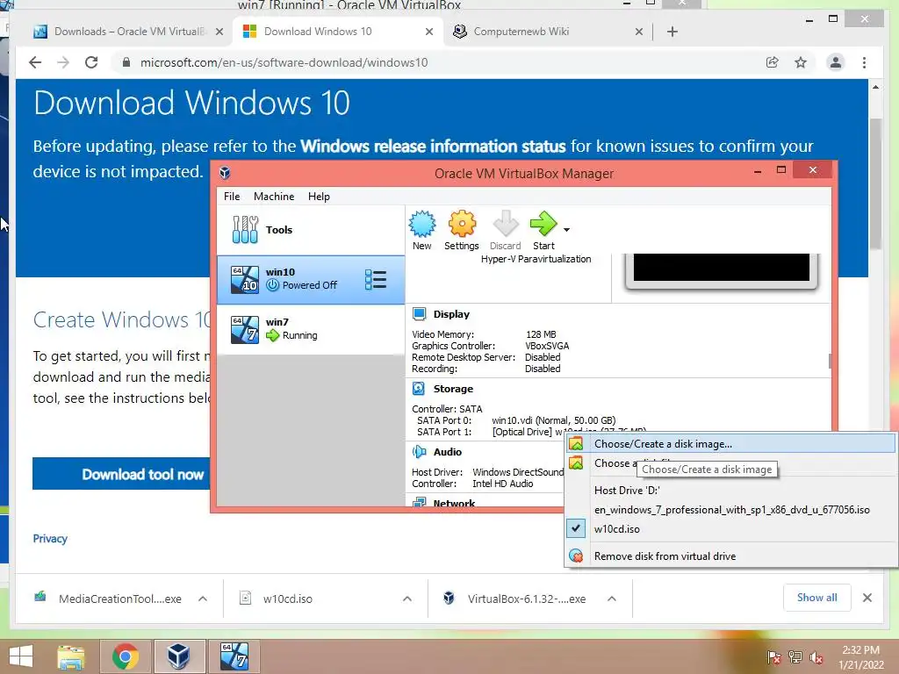The width and height of the screenshot is (899, 674).
Task: Click the Network section icon
Action: [419, 503]
